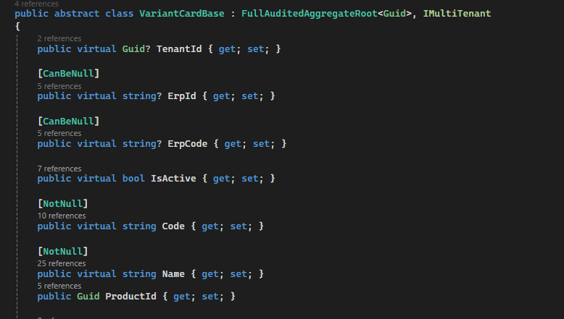Viewport: 564px width, 319px height.
Task: Open the 2 references CodeLens above TenantId
Action: 59,38
